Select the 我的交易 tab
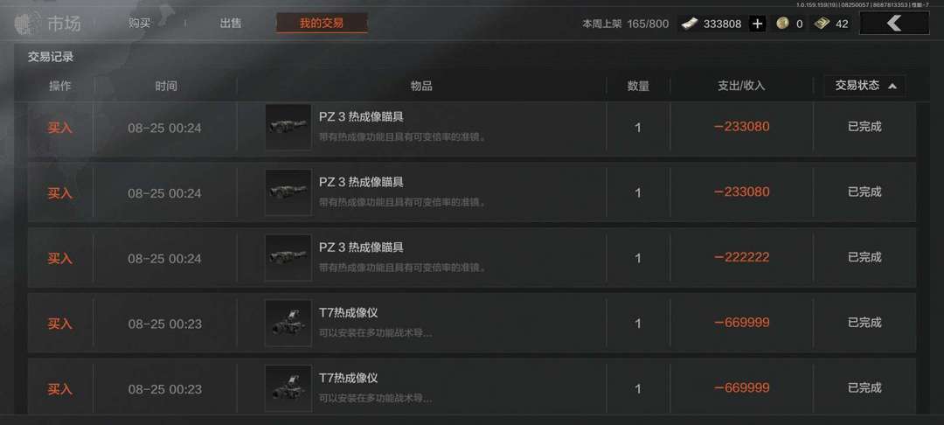The image size is (944, 425). pos(322,24)
